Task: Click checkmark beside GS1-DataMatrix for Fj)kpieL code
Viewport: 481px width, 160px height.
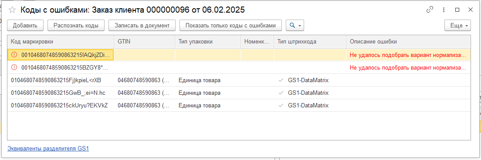Action: point(281,80)
